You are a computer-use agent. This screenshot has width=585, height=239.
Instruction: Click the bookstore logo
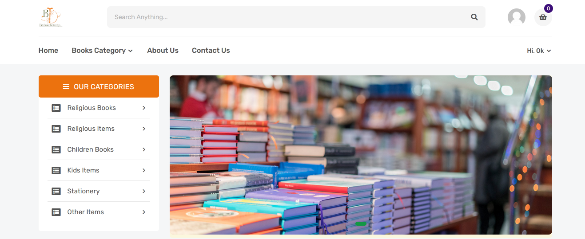50,17
